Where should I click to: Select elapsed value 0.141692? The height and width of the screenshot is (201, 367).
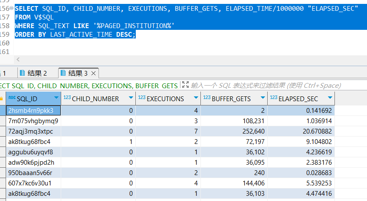click(301, 110)
